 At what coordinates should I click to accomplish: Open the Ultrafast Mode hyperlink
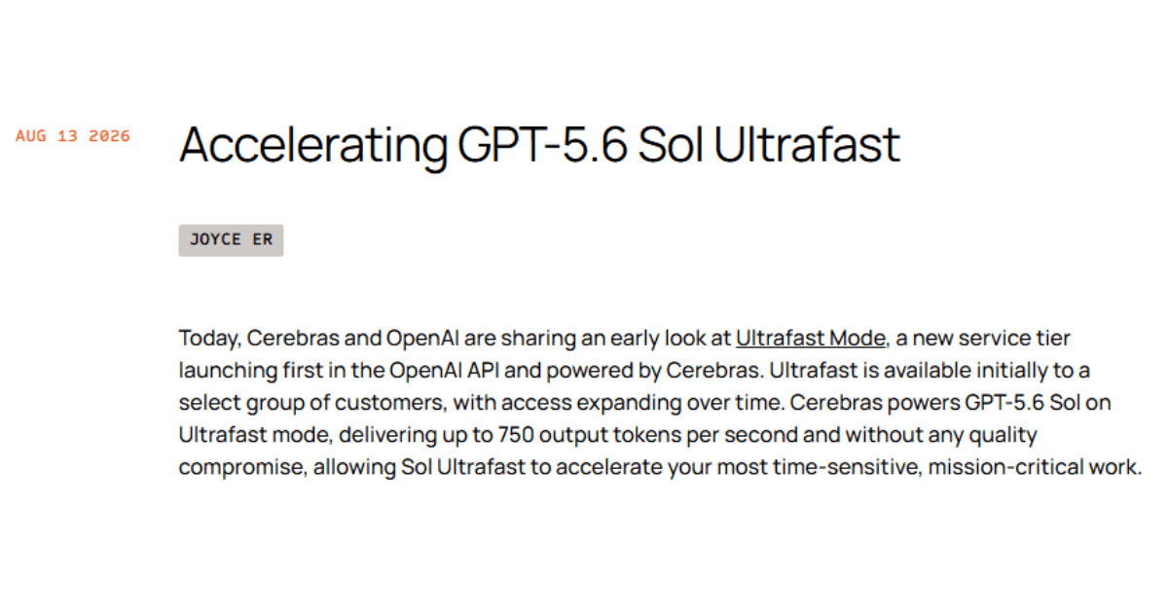click(810, 339)
